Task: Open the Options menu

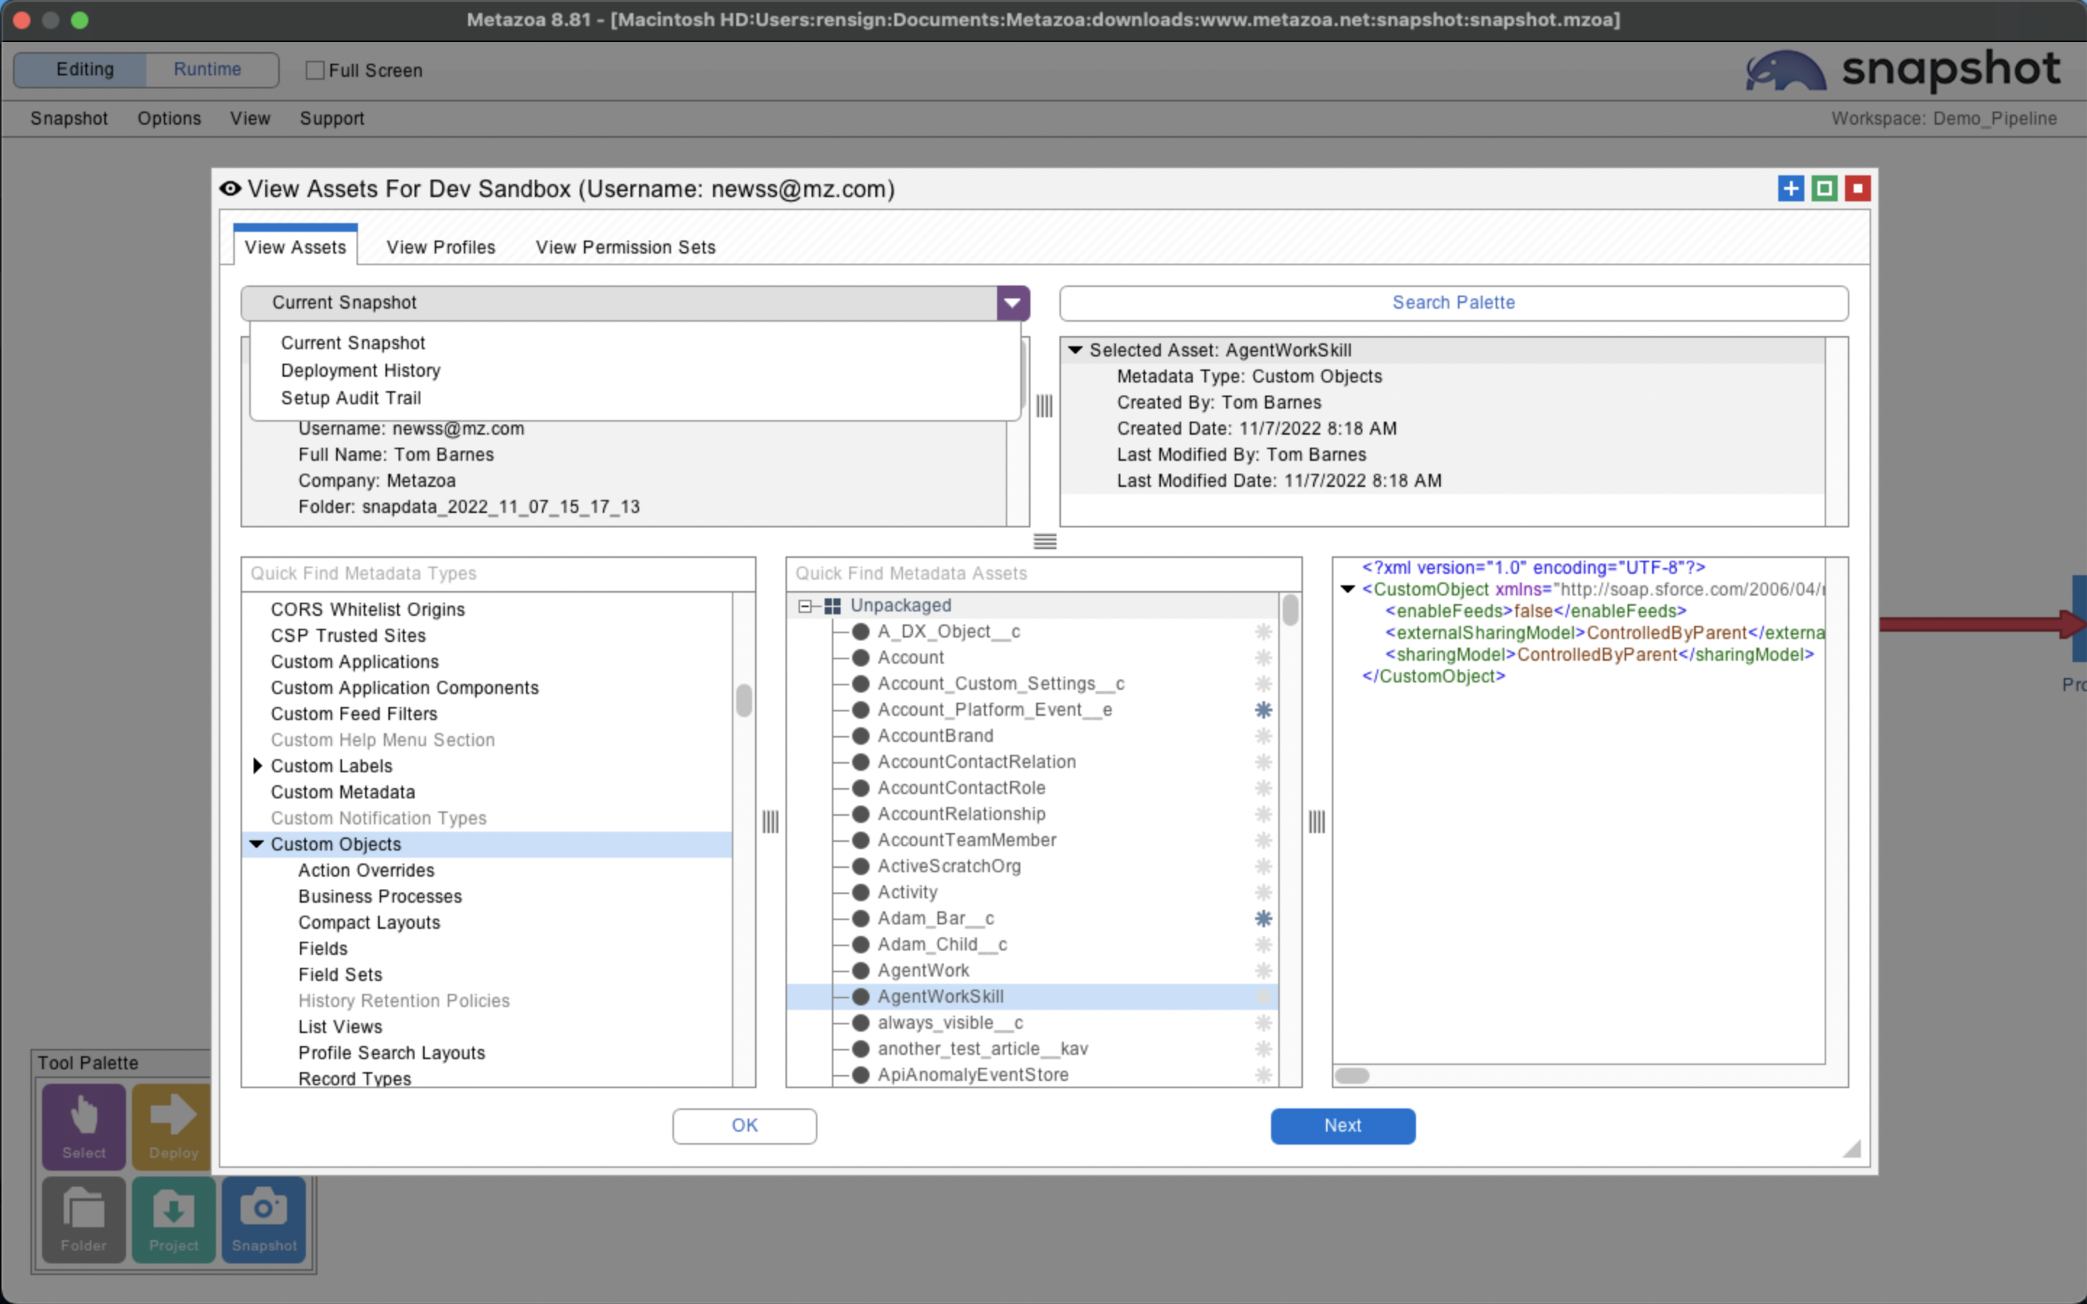Action: 169,118
